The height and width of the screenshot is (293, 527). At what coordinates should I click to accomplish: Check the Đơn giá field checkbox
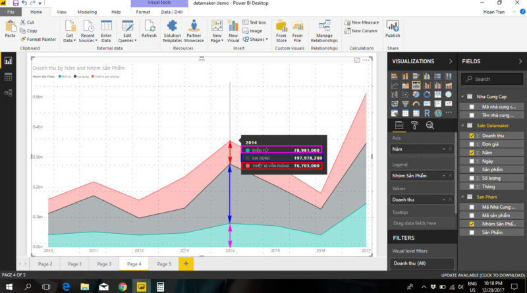pyautogui.click(x=471, y=144)
